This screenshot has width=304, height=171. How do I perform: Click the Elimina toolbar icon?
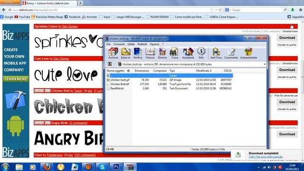162,53
